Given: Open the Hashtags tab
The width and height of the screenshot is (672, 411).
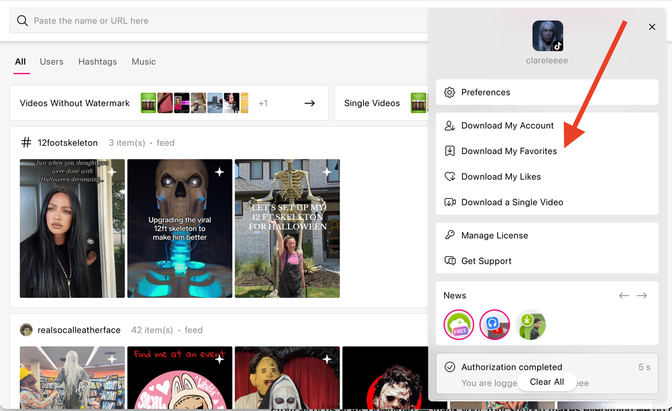Looking at the screenshot, I should tap(98, 62).
